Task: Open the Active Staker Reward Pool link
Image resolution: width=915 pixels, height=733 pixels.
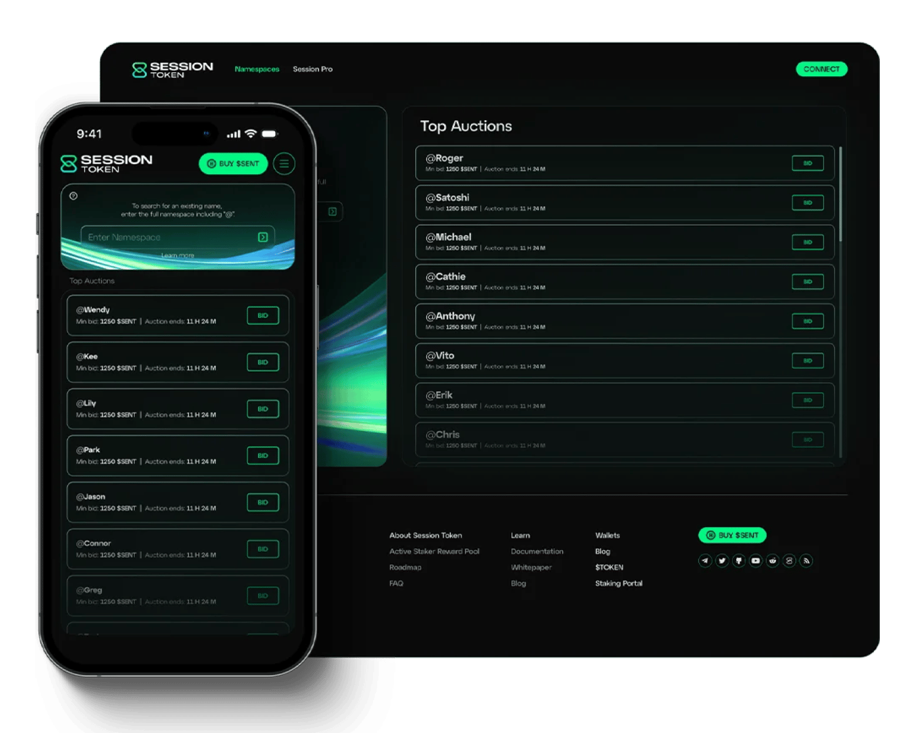Action: click(x=434, y=551)
